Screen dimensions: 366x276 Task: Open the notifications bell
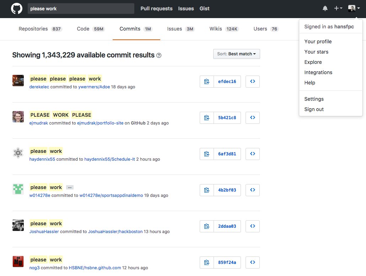325,9
